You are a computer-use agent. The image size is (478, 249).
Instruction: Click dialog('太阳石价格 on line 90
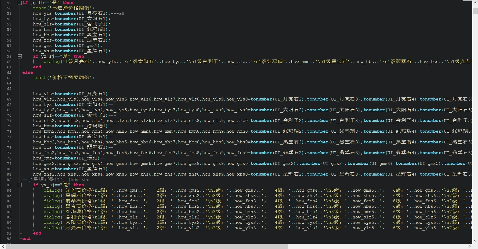click(68, 222)
